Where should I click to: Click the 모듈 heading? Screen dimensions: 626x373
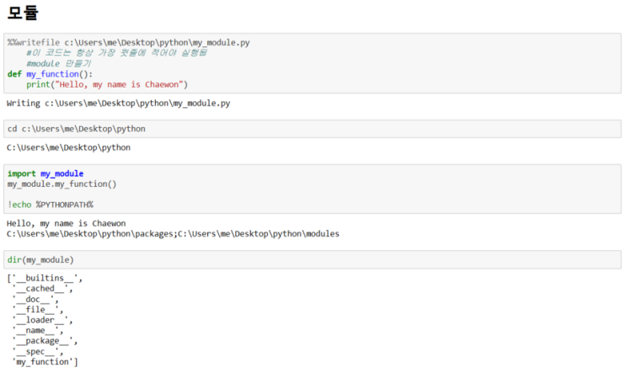click(22, 13)
